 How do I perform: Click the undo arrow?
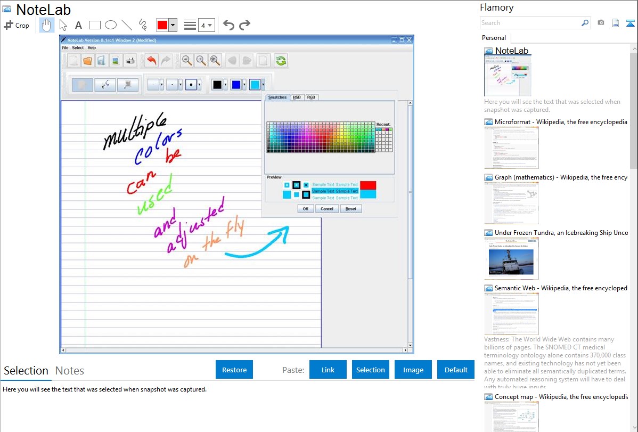click(228, 25)
